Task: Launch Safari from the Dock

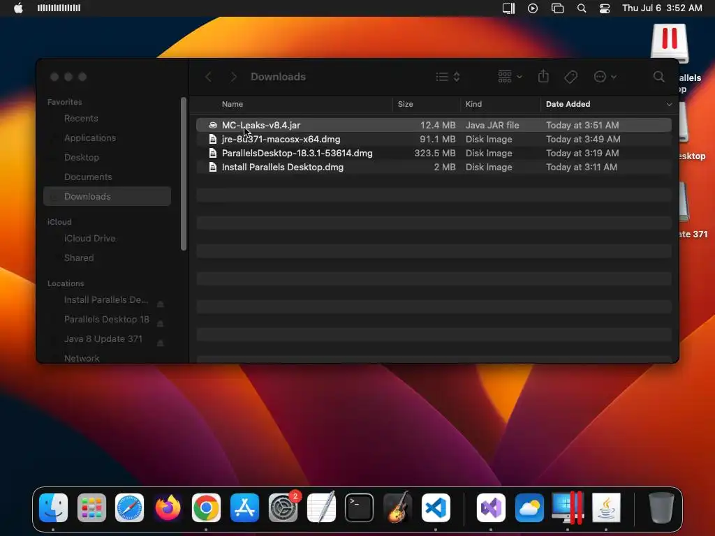Action: 129,507
